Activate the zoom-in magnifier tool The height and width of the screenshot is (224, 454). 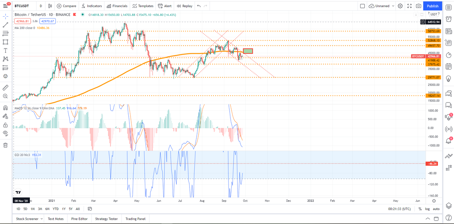(x=5, y=96)
